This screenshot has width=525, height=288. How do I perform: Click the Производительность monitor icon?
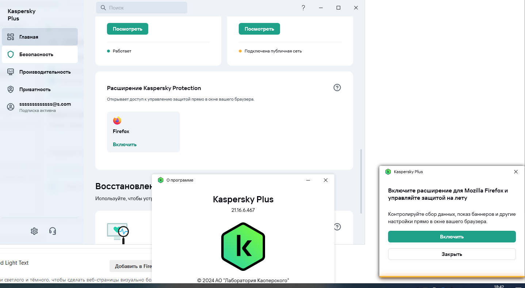[x=11, y=72]
